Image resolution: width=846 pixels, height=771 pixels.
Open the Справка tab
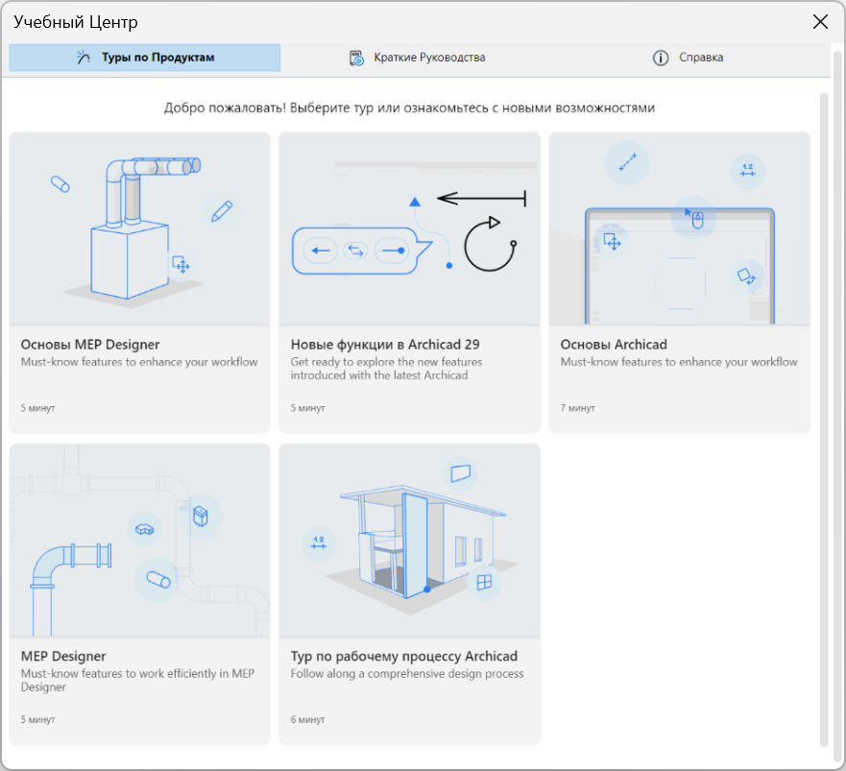688,58
